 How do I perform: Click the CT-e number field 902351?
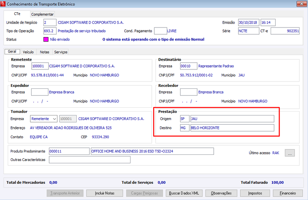(285, 31)
